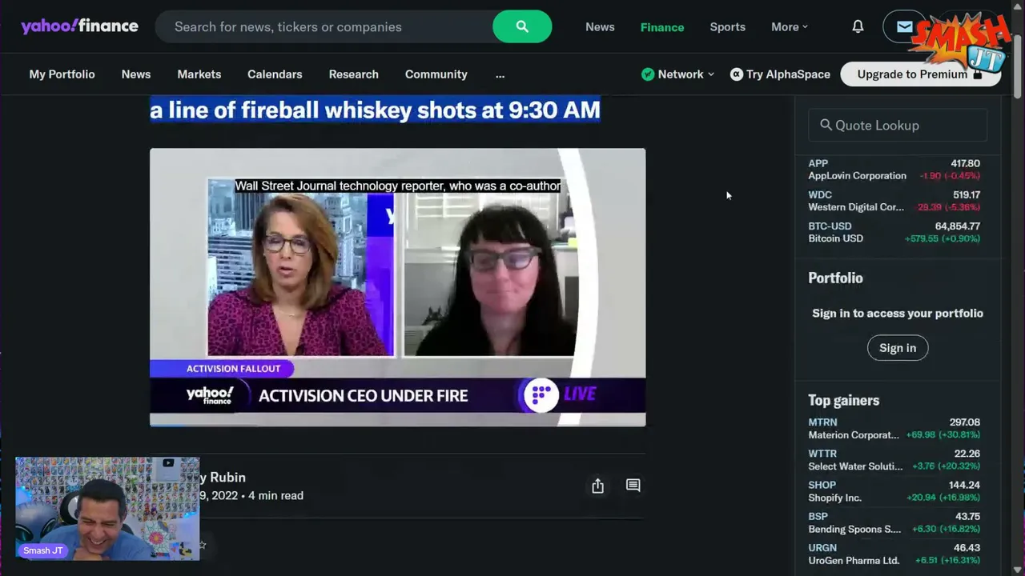Click the green search magnifier button
This screenshot has width=1025, height=576.
pyautogui.click(x=522, y=26)
